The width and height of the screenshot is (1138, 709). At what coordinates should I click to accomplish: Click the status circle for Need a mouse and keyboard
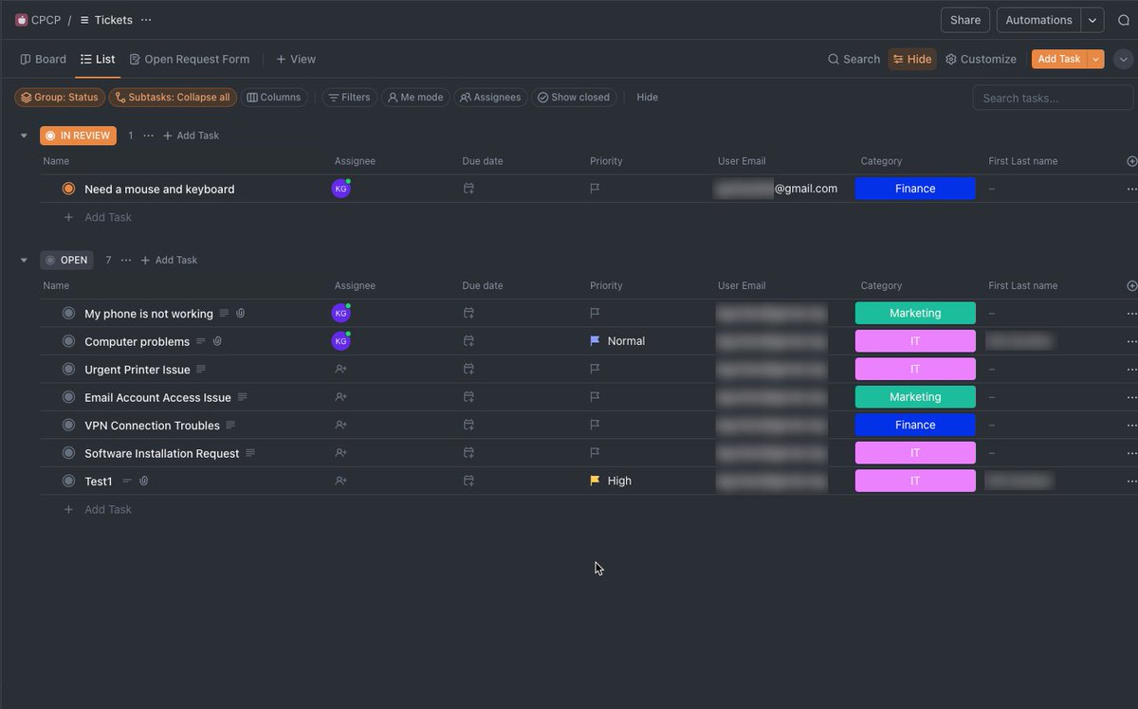pos(68,189)
